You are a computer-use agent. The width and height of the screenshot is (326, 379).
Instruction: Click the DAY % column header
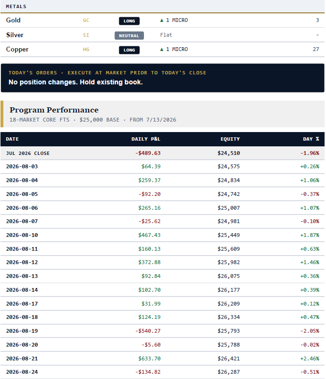(311, 139)
